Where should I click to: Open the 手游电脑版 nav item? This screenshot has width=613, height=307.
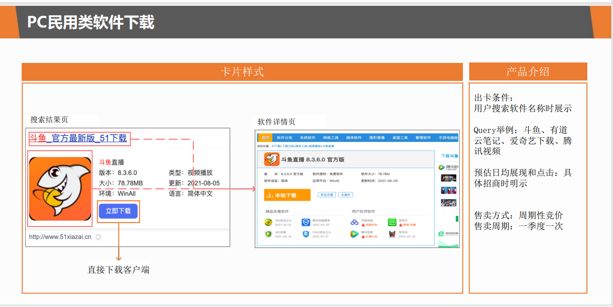448,138
